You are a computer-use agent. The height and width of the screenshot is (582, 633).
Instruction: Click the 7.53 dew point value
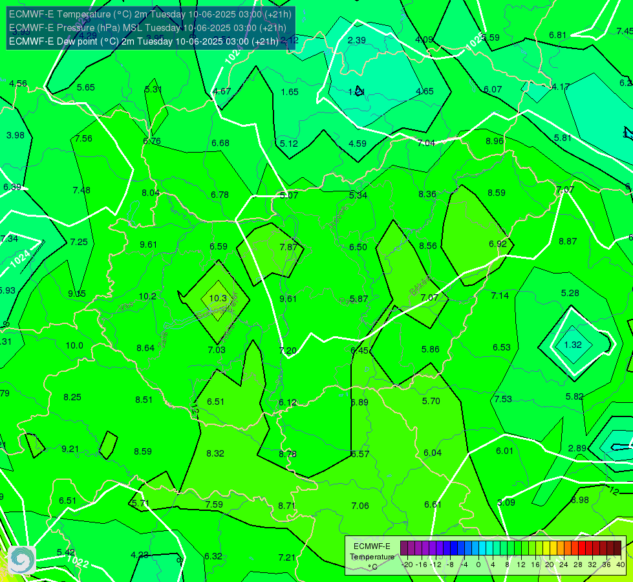(503, 399)
